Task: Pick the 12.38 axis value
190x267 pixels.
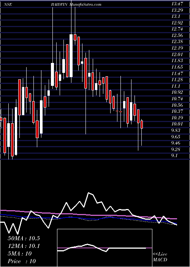Action: [x=177, y=42]
